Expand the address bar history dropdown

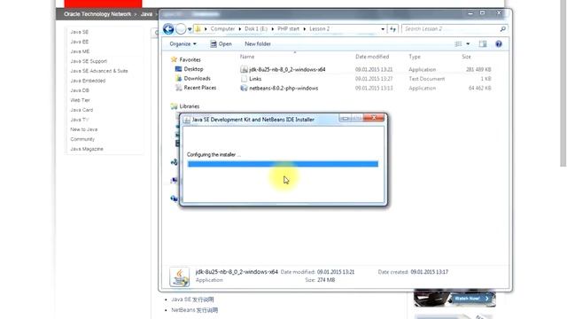[x=383, y=29]
